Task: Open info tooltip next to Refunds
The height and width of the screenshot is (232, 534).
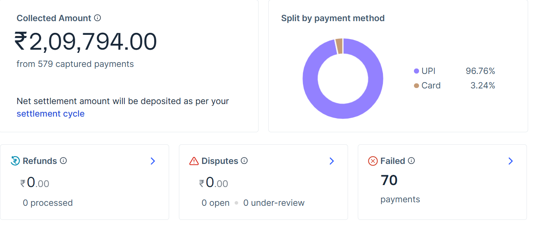Action: (63, 161)
